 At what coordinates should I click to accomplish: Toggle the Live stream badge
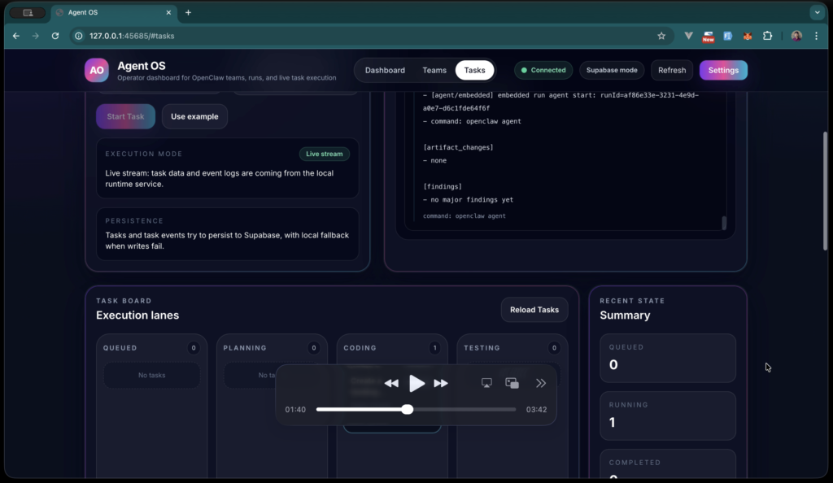(324, 154)
